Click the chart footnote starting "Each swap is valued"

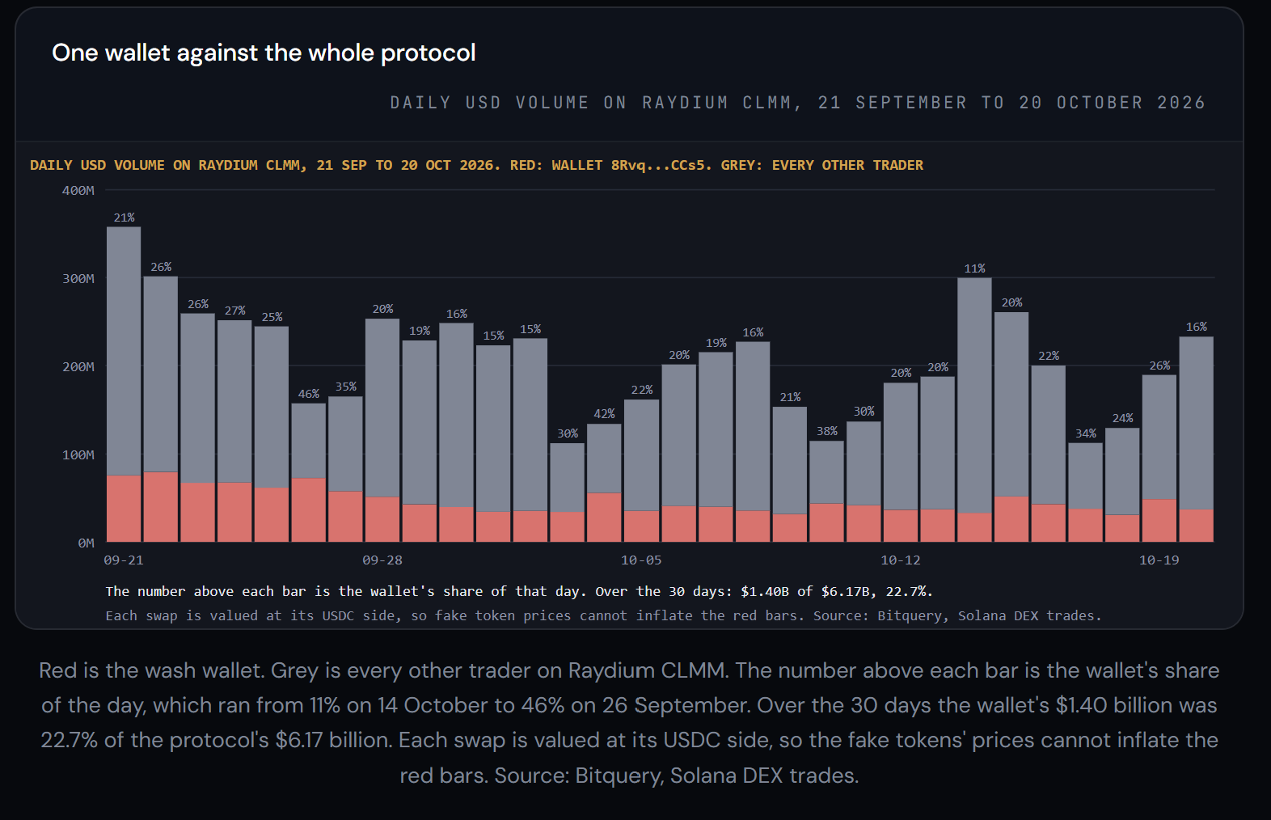click(603, 615)
